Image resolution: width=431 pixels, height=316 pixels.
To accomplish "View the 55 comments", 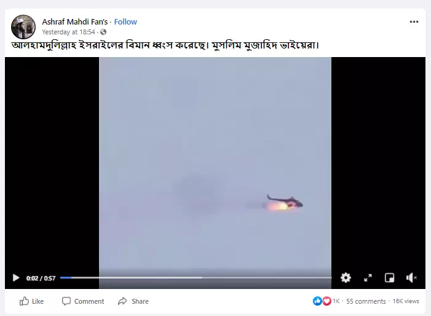I will (x=366, y=301).
